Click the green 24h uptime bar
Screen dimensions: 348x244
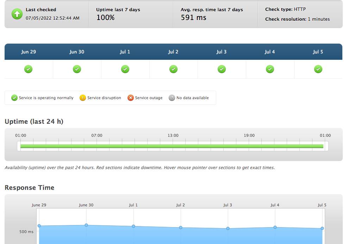coord(172,146)
